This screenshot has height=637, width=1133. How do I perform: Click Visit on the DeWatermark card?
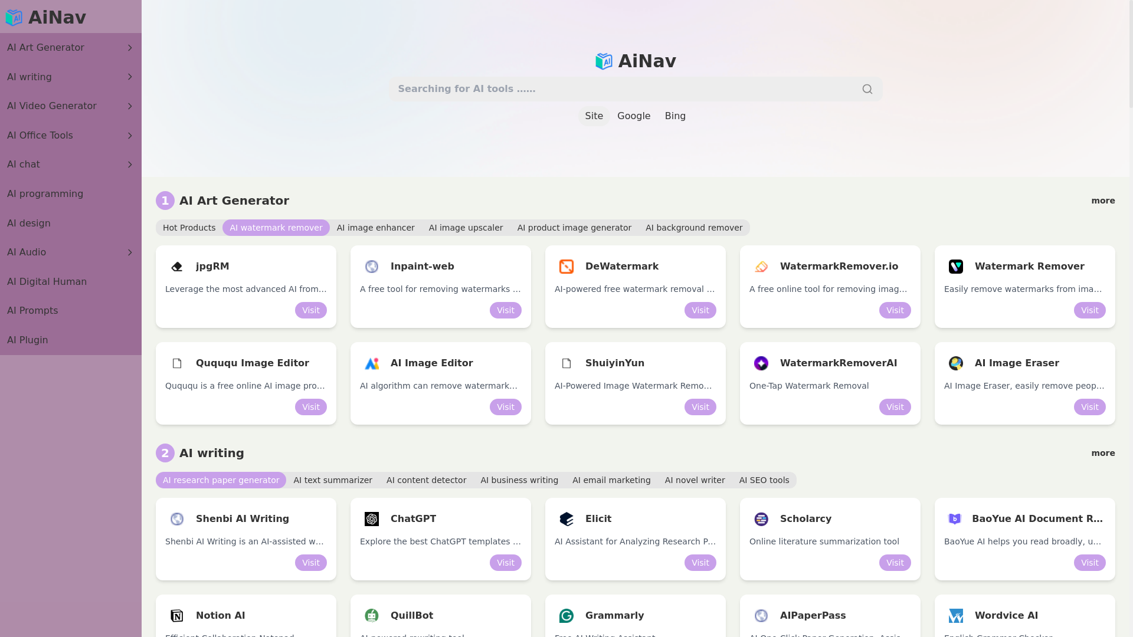pyautogui.click(x=700, y=310)
